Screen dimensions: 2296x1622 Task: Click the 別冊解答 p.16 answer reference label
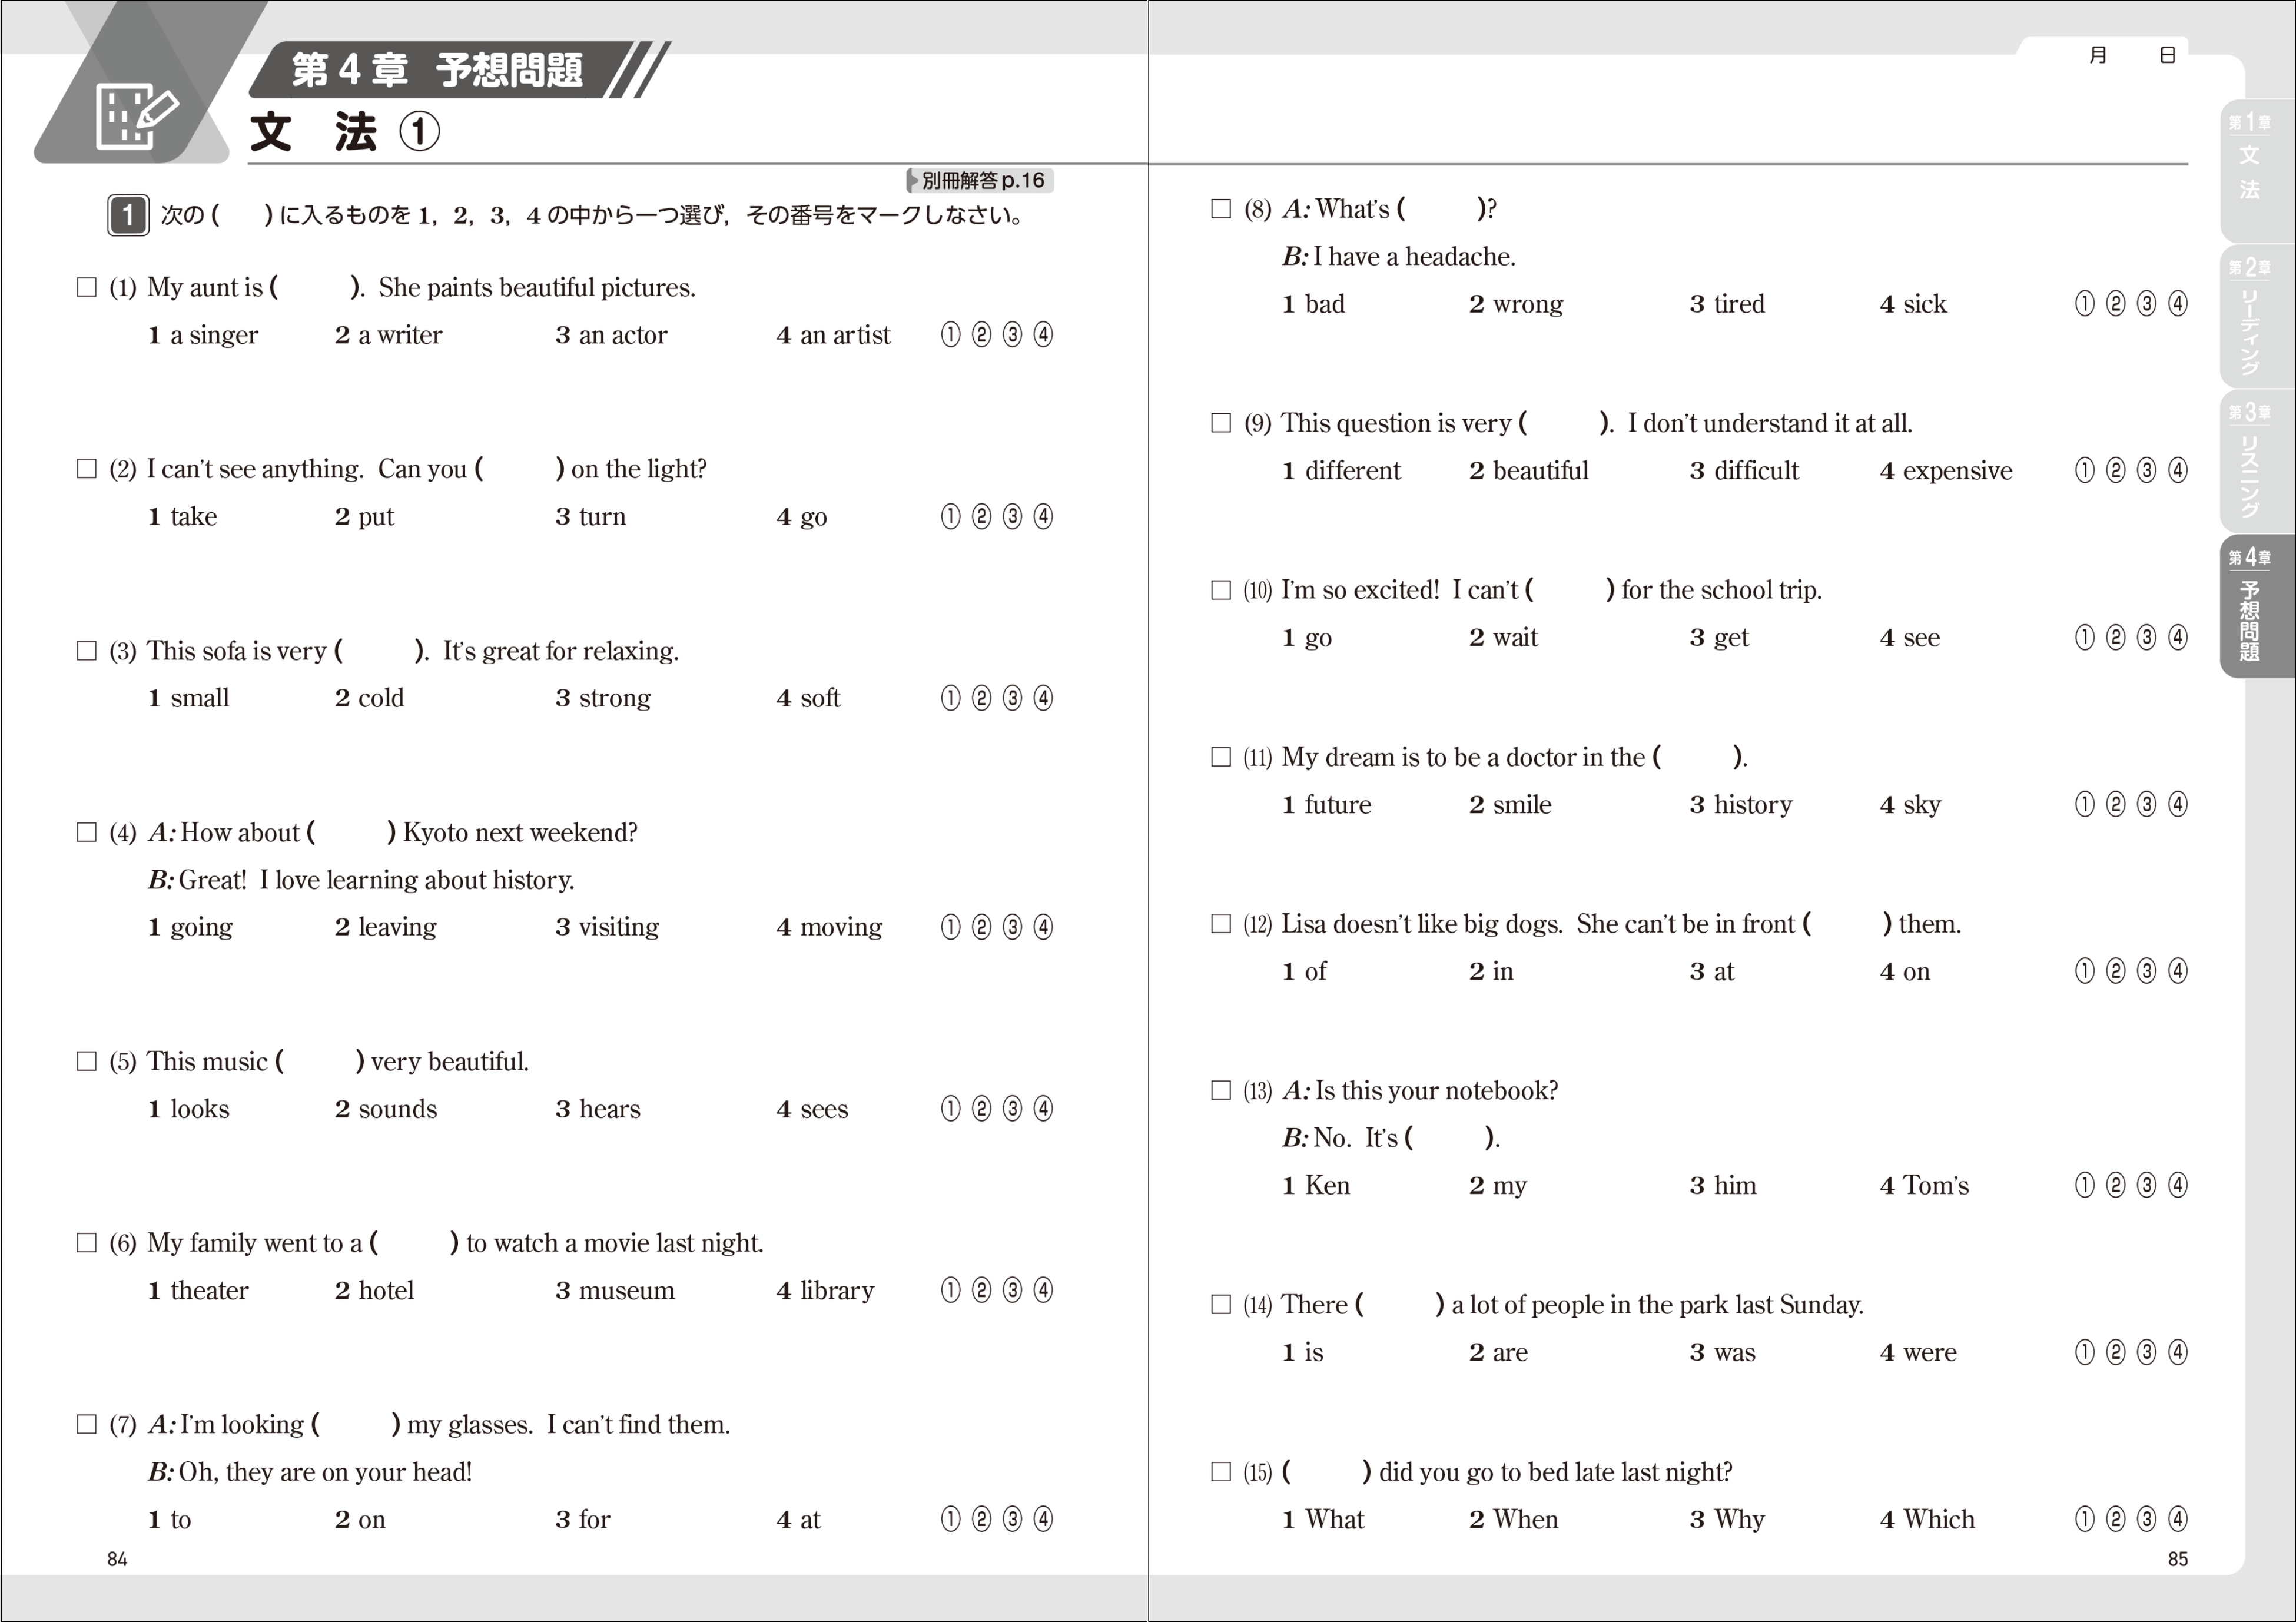click(982, 181)
